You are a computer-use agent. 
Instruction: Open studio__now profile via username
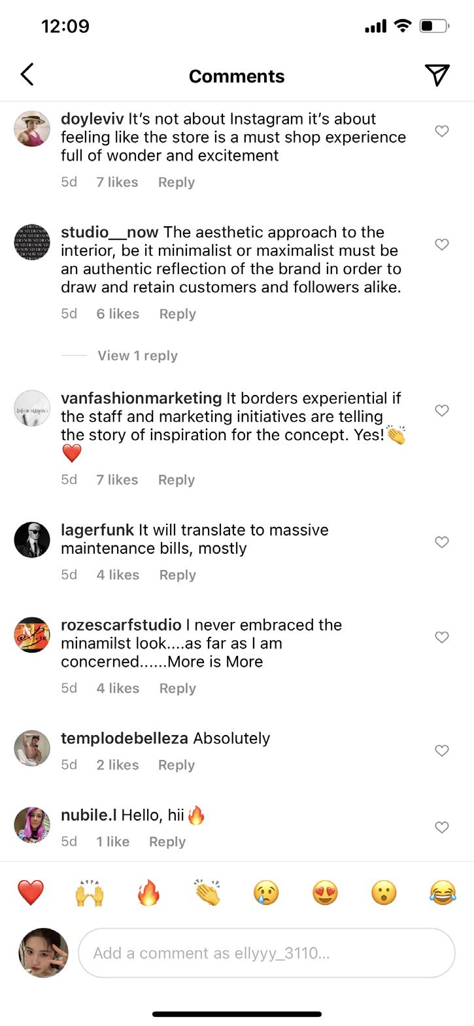pos(110,232)
